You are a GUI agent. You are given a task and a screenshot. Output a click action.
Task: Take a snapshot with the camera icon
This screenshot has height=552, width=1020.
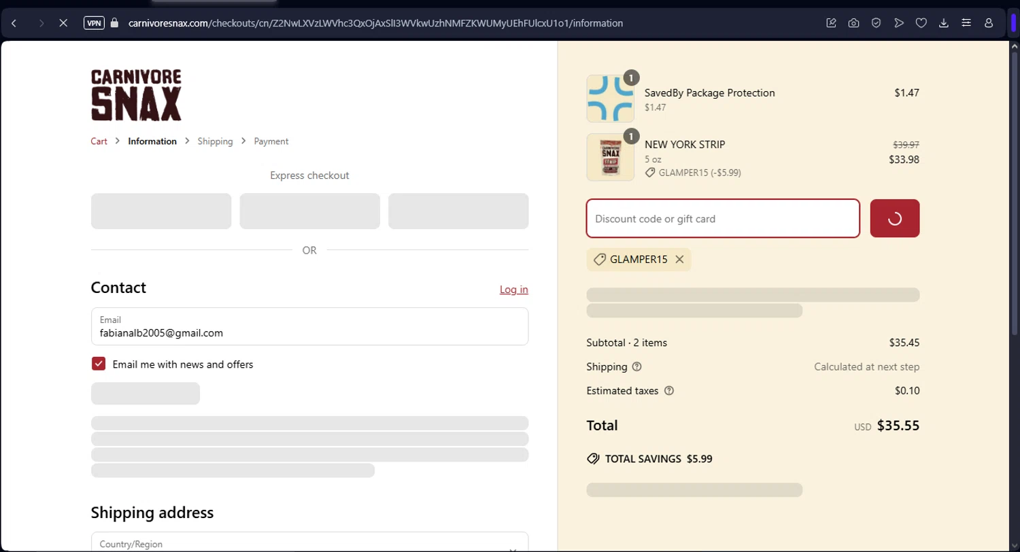tap(853, 23)
